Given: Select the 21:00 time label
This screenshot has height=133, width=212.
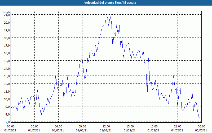Looking at the screenshot, I should [x=178, y=127].
